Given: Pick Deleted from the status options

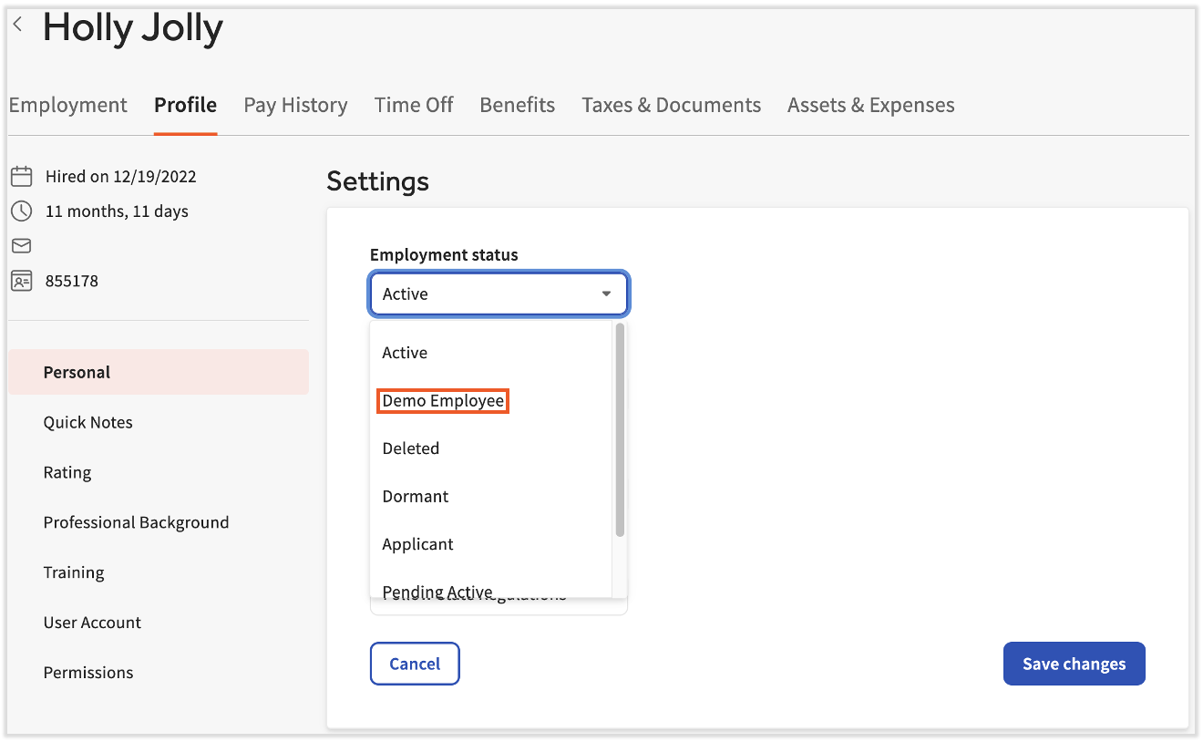Looking at the screenshot, I should click(x=411, y=448).
